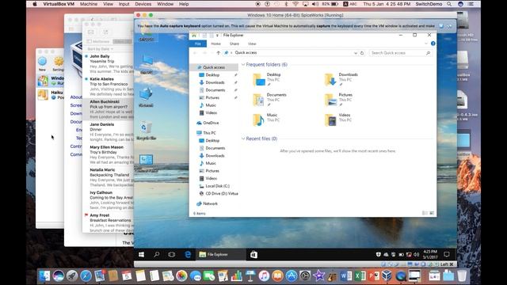This screenshot has height=285, width=507.
Task: Open the Downloads folder in Frequent folders
Action: (341, 79)
